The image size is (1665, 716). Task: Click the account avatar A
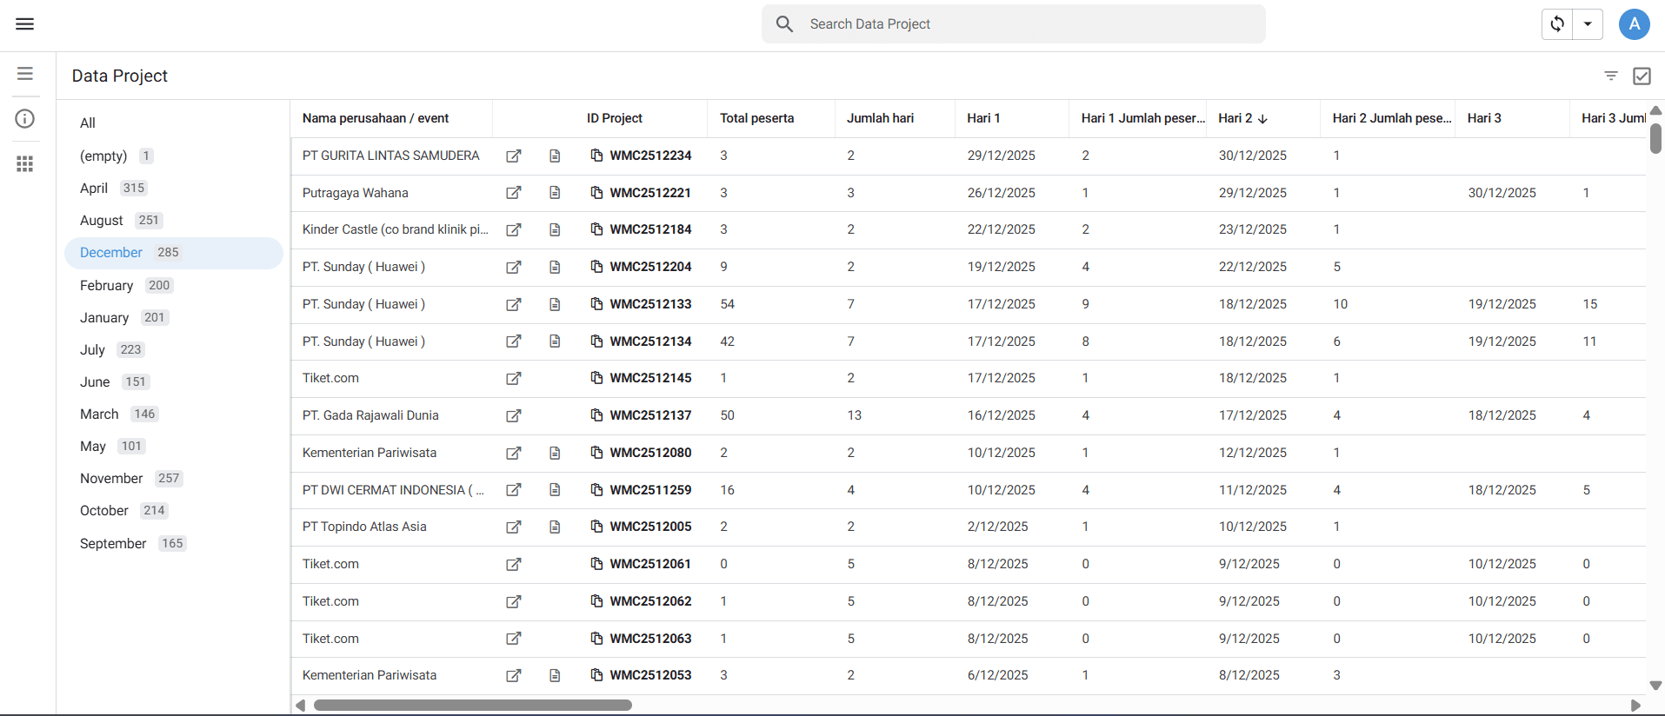coord(1634,24)
